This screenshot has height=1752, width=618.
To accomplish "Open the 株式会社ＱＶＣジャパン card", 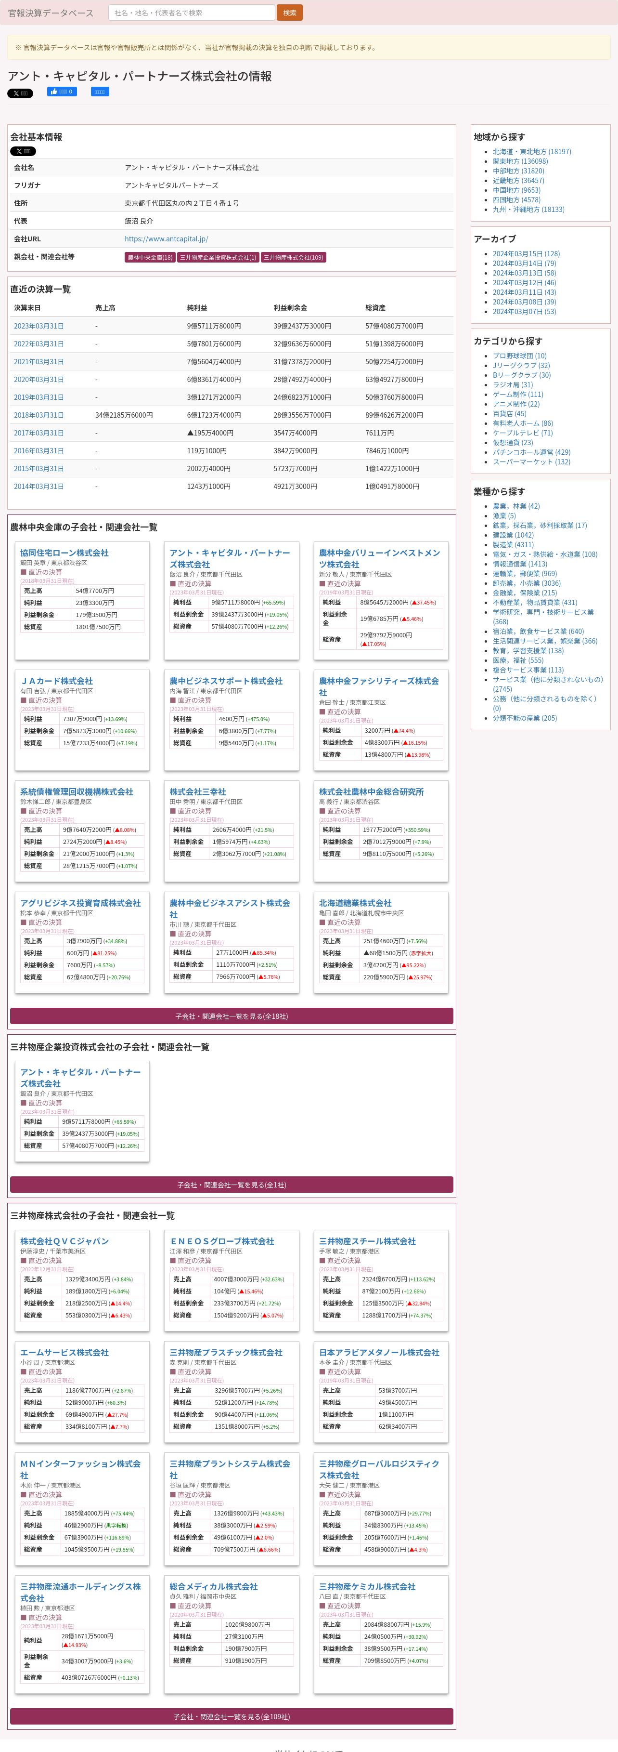I will coord(64,1241).
